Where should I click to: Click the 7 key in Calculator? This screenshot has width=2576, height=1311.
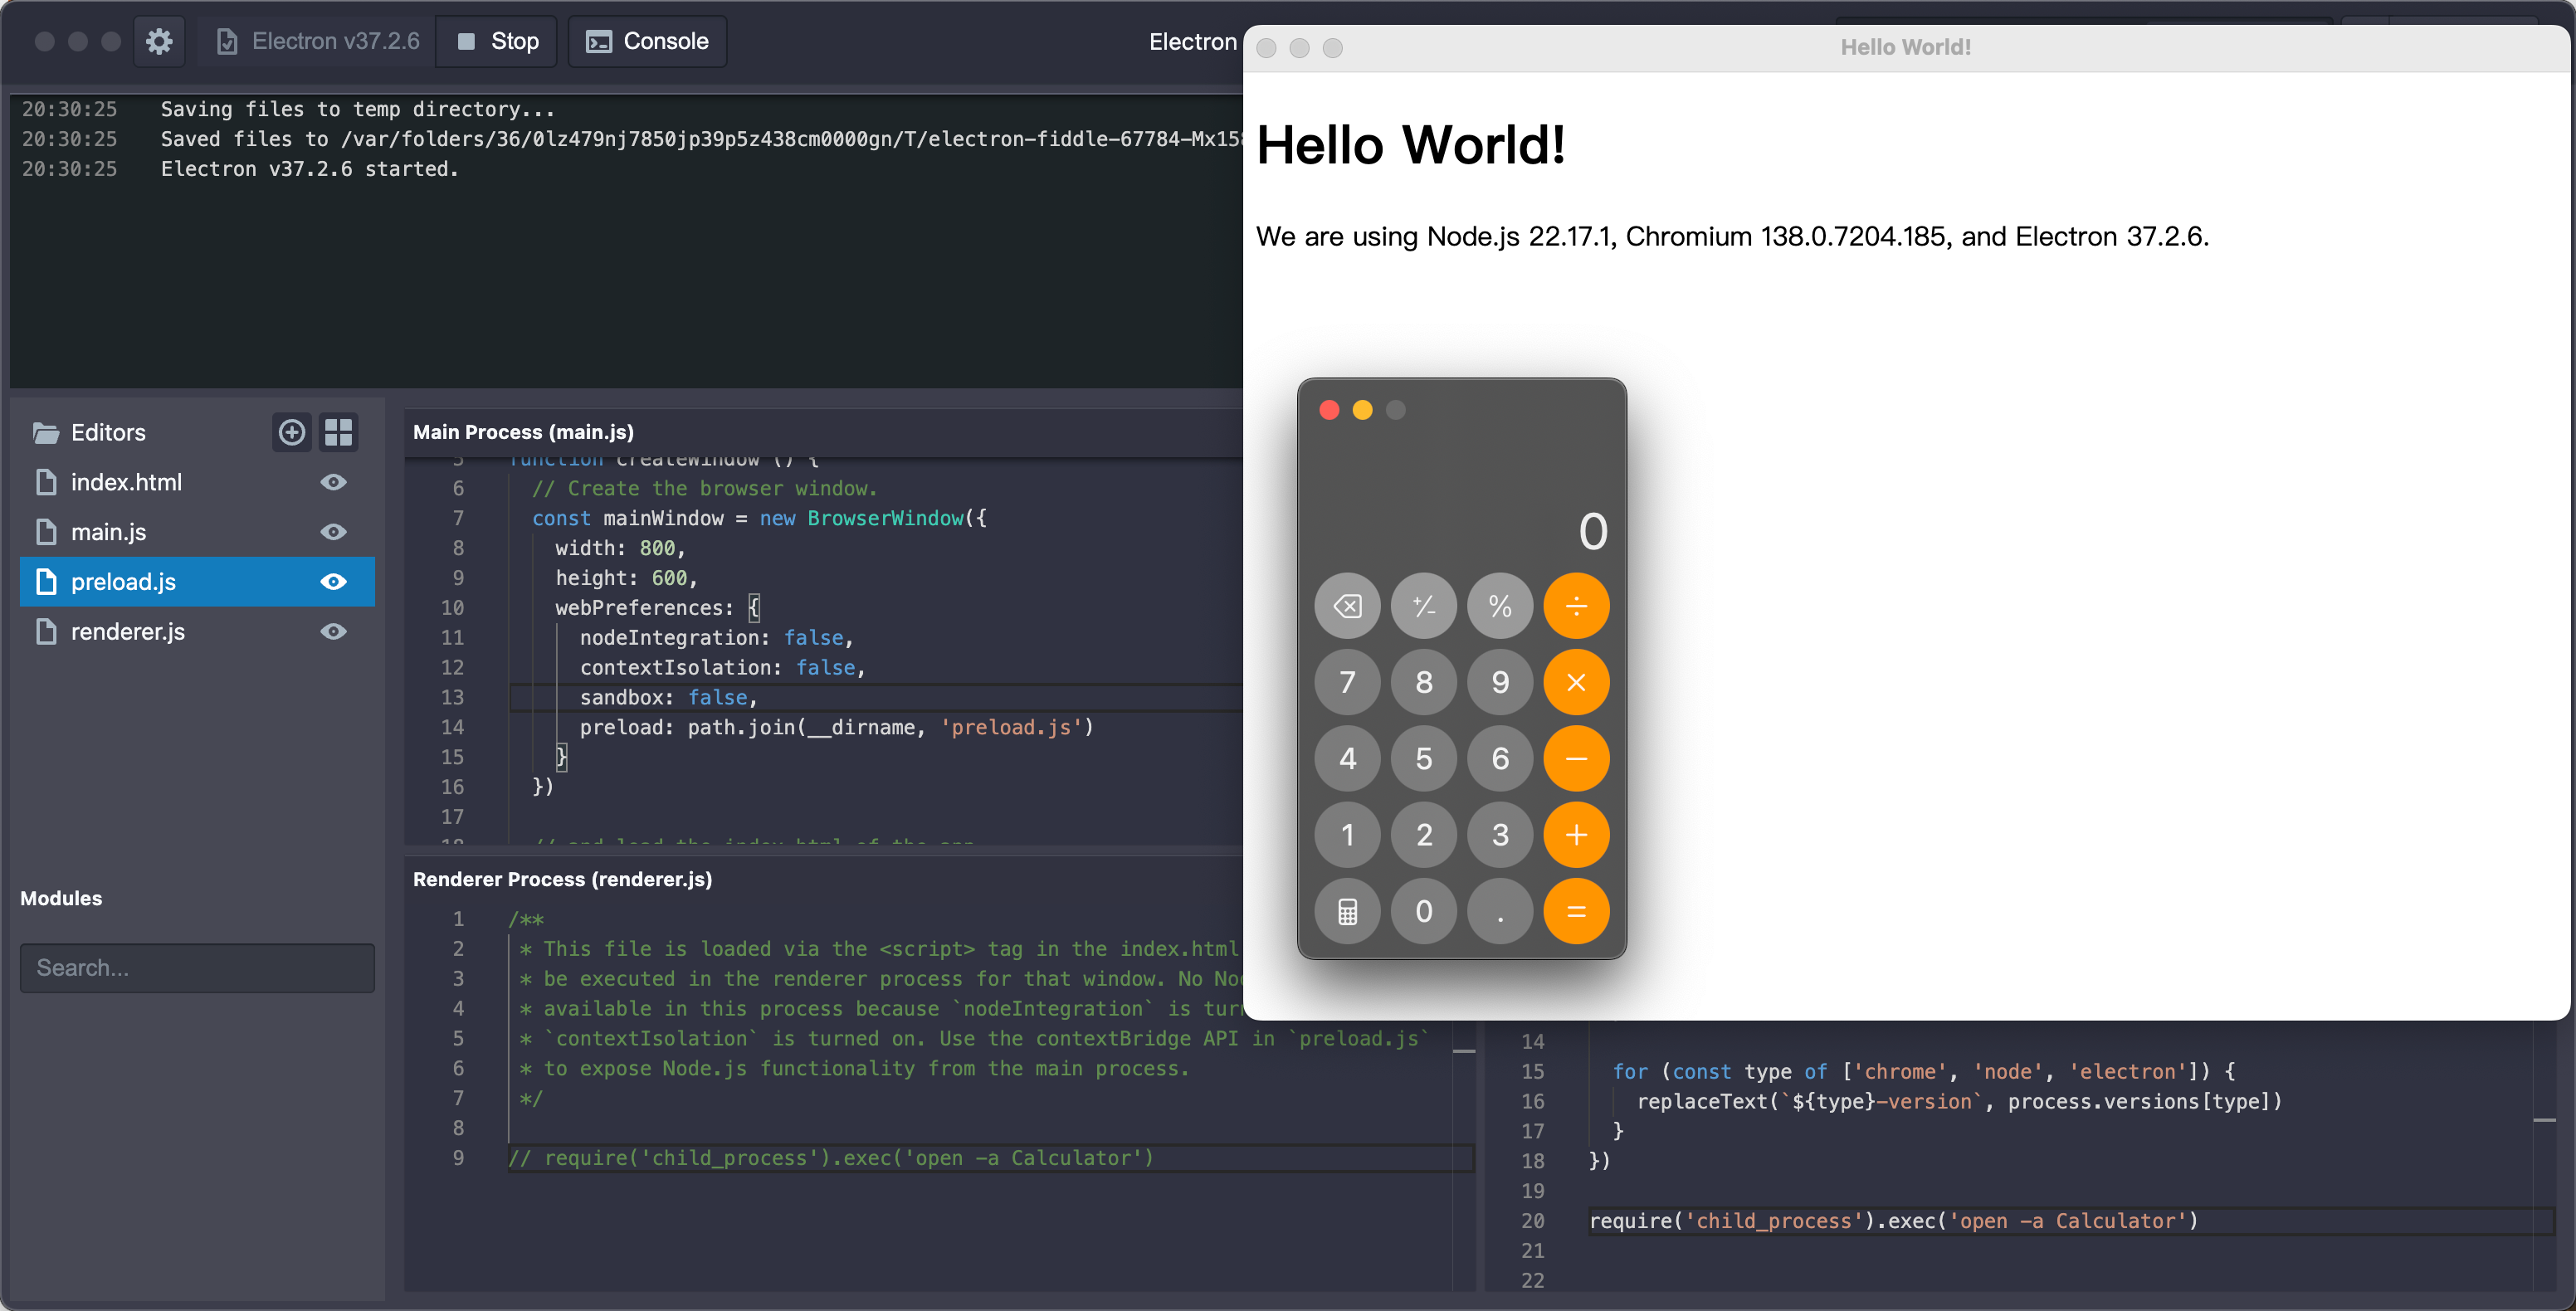(x=1347, y=682)
